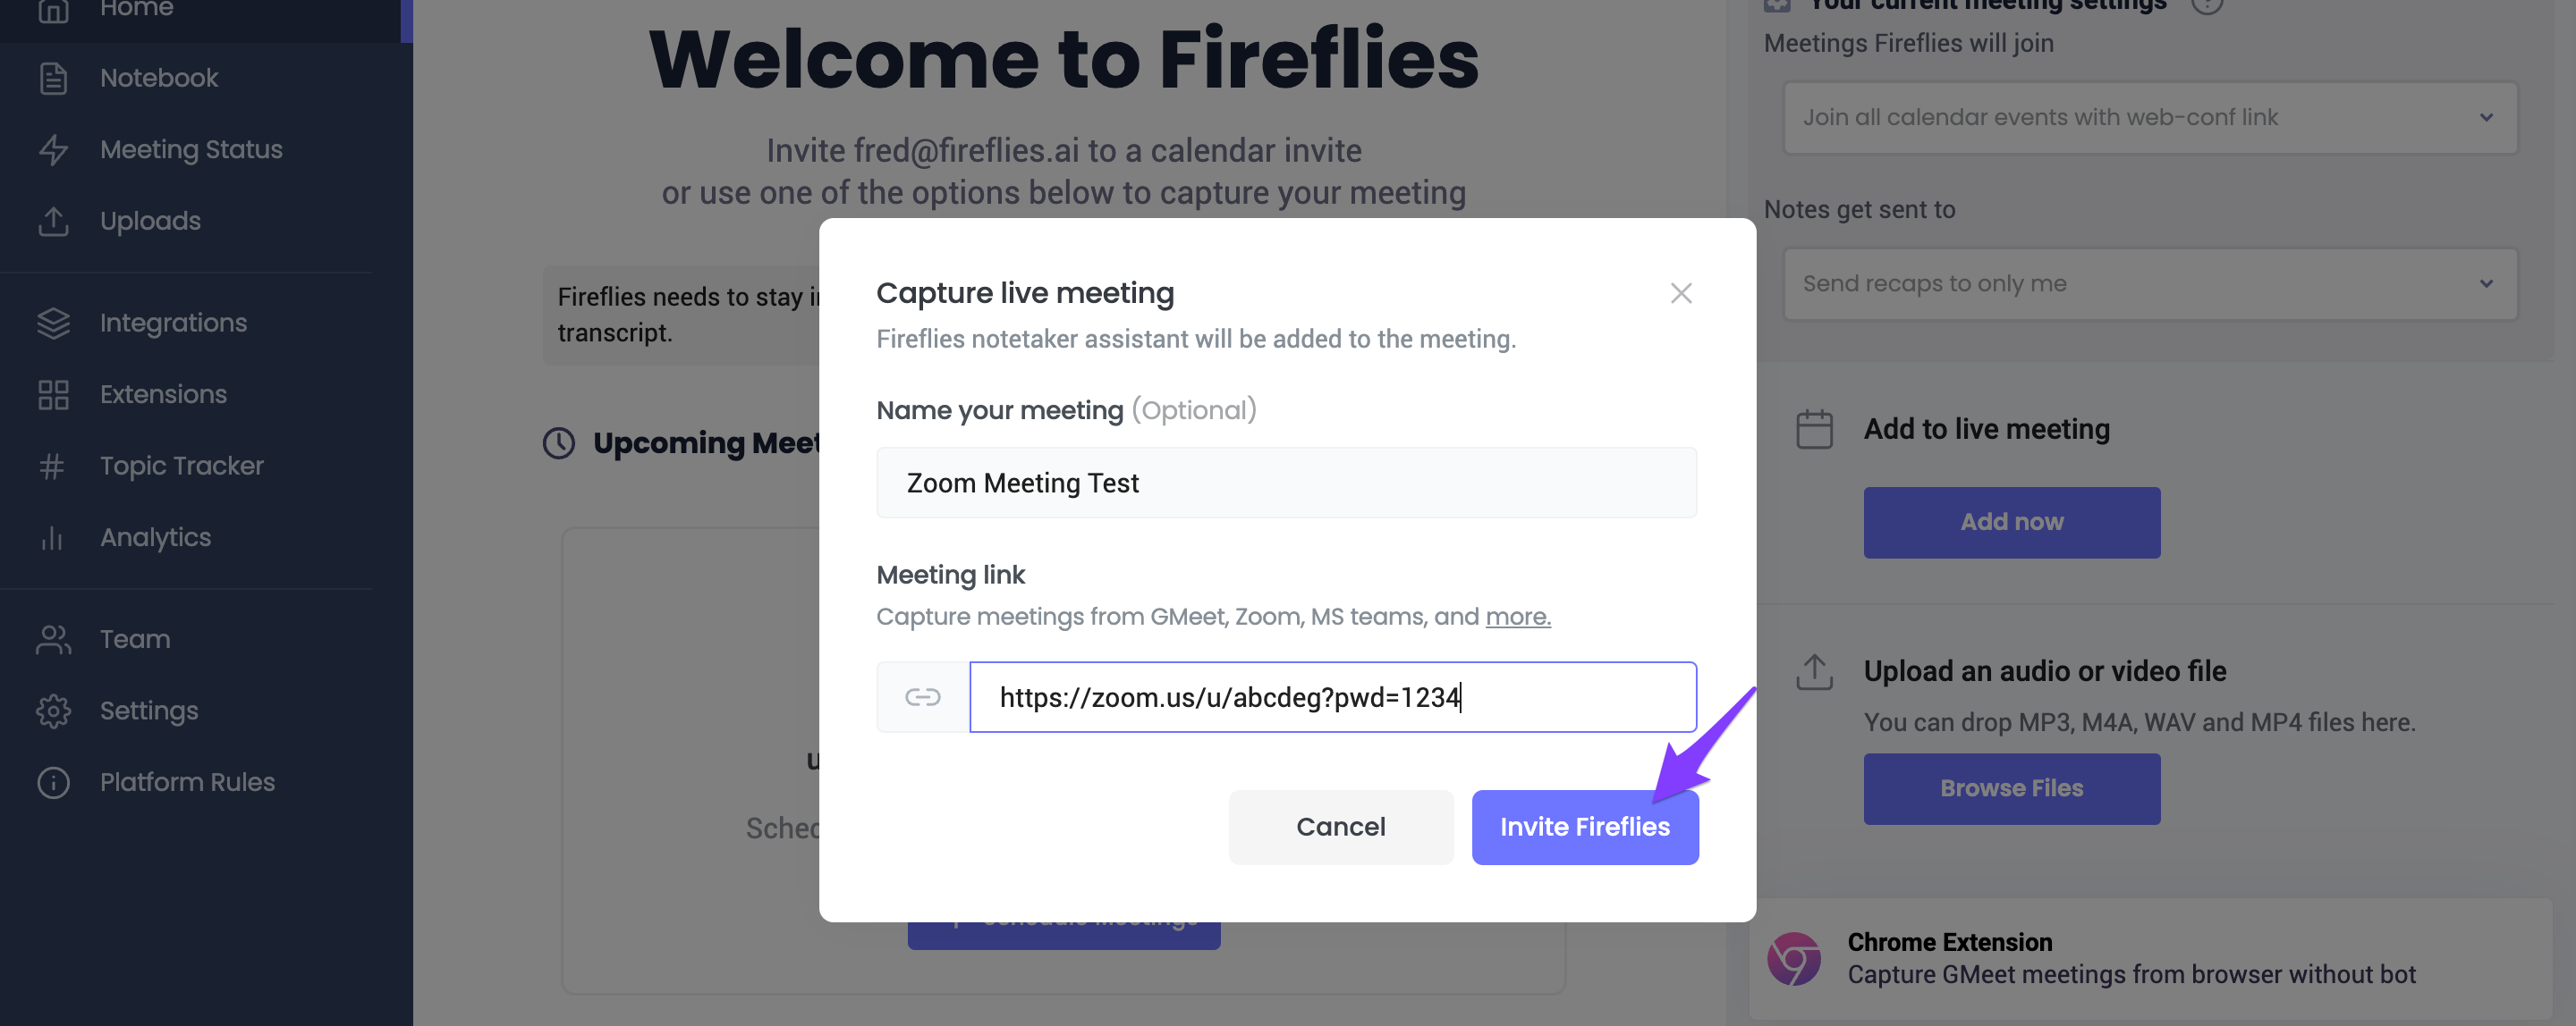
Task: Open the Settings gear icon
Action: (53, 711)
